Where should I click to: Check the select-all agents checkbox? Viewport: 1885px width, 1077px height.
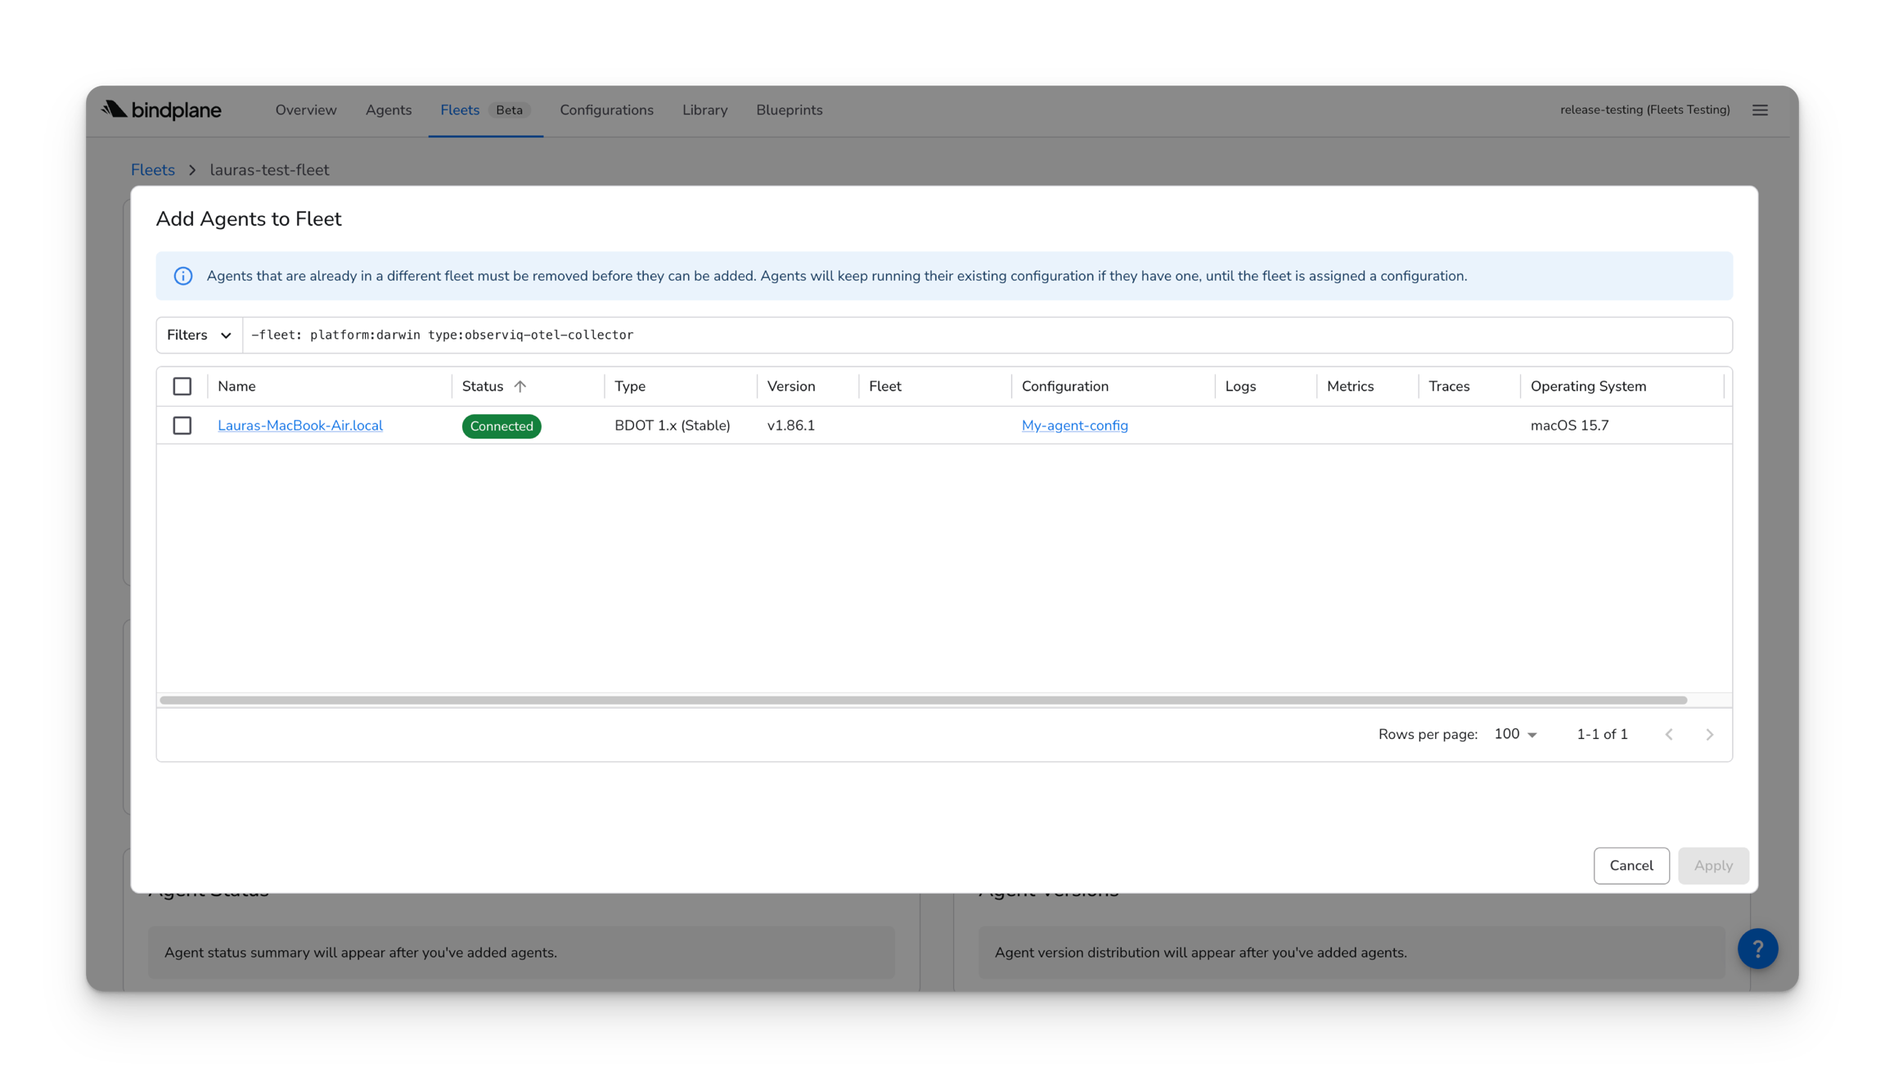coord(182,386)
